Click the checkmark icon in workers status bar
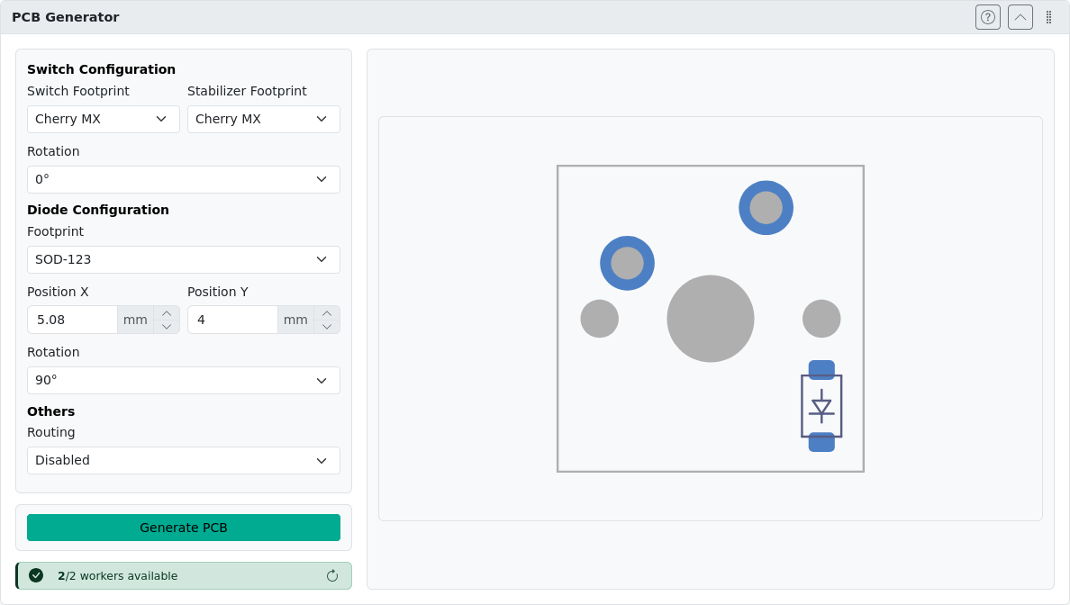This screenshot has height=605, width=1070. 36,575
